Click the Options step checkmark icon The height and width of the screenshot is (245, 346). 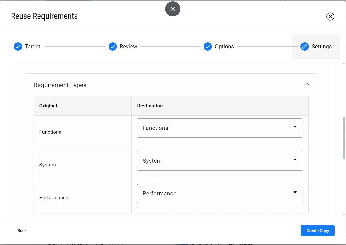(208, 46)
